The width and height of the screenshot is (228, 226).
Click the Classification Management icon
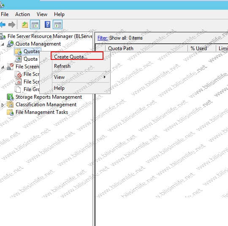pos(10,105)
